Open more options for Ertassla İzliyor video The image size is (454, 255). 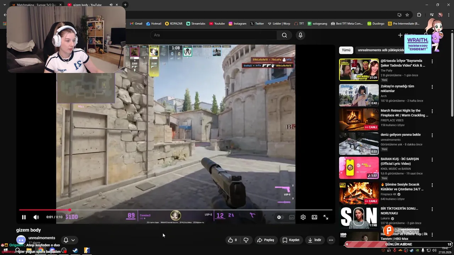pyautogui.click(x=432, y=61)
